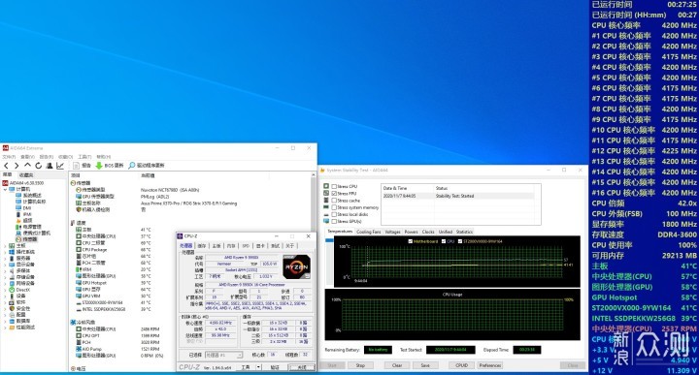Open the 文件(F) menu in AIDA64
699x375 pixels.
click(x=9, y=157)
